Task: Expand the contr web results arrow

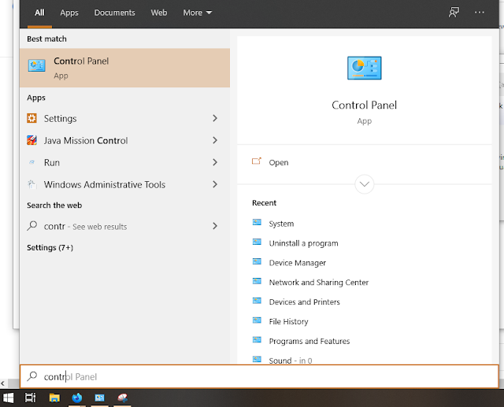Action: pos(215,226)
